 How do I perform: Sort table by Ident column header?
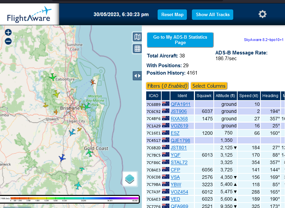click(182, 96)
